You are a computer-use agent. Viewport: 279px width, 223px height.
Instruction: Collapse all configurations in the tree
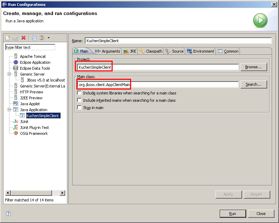coord(34,38)
